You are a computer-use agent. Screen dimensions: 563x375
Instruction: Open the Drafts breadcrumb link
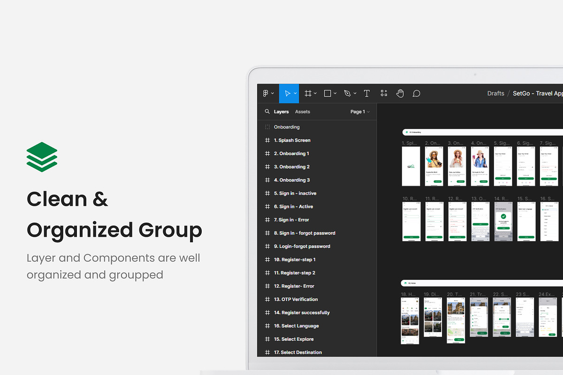pyautogui.click(x=496, y=93)
